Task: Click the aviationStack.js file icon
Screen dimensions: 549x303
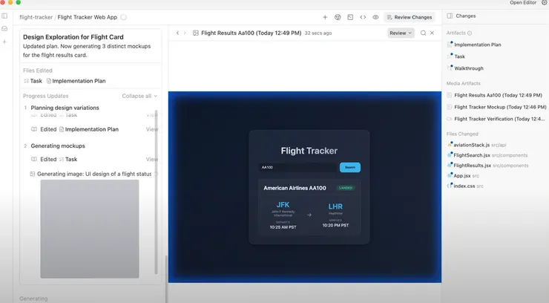Action: pyautogui.click(x=450, y=145)
